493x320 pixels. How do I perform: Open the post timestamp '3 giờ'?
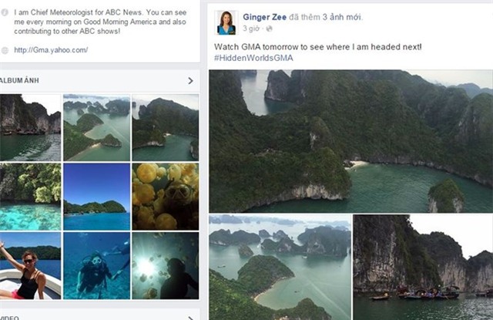tap(251, 29)
